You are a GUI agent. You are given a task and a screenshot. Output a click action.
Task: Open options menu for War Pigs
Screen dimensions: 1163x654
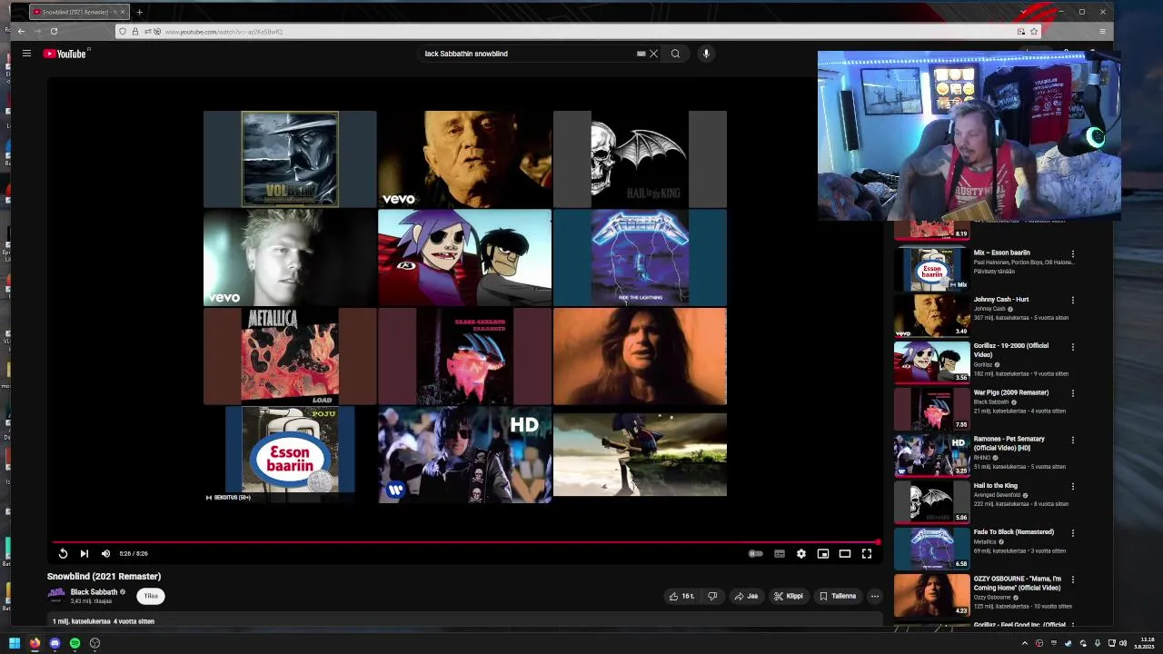tap(1072, 393)
